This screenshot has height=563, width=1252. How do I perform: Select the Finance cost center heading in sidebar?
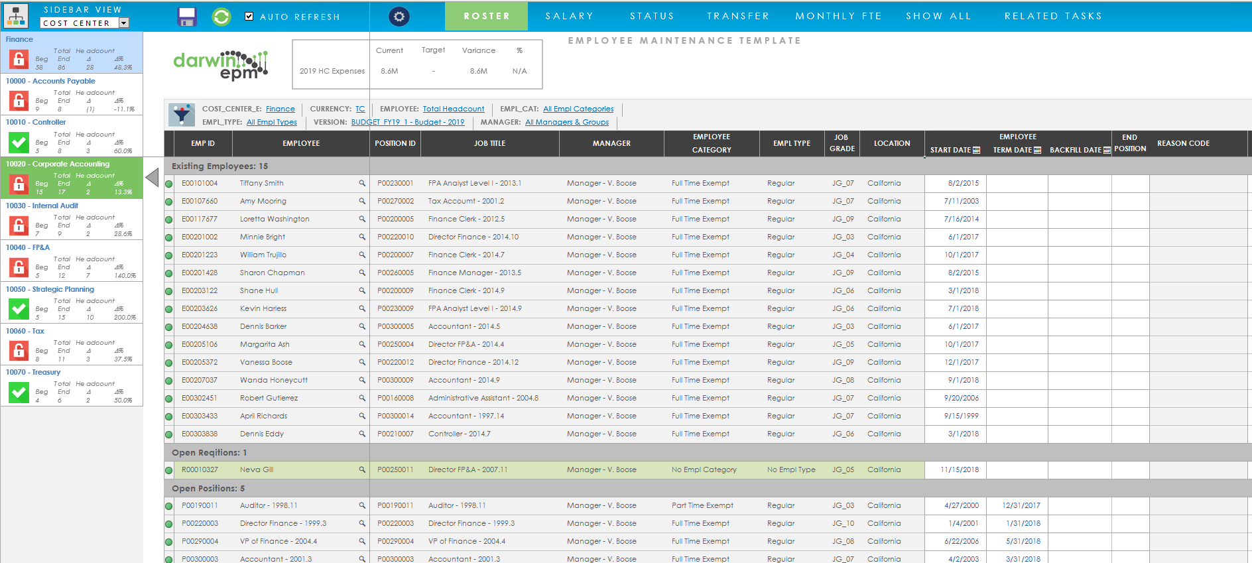[19, 39]
